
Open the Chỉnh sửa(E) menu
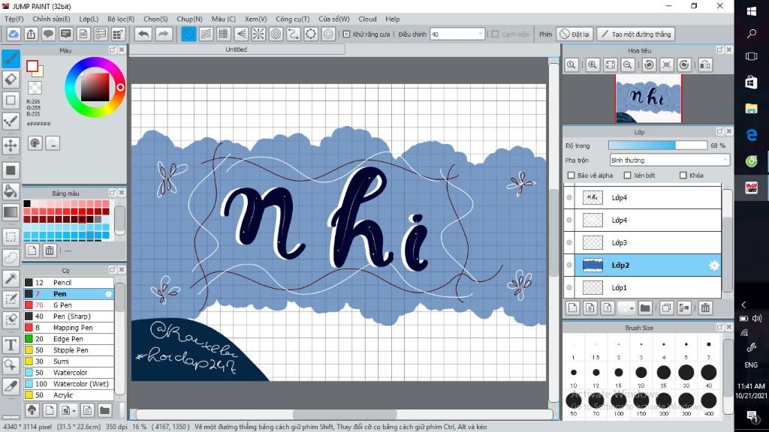(52, 19)
